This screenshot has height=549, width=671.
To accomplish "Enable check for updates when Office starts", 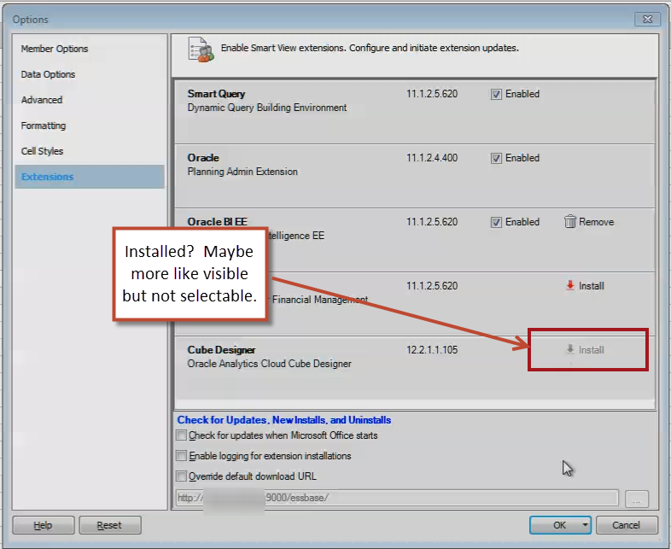I will click(x=182, y=435).
